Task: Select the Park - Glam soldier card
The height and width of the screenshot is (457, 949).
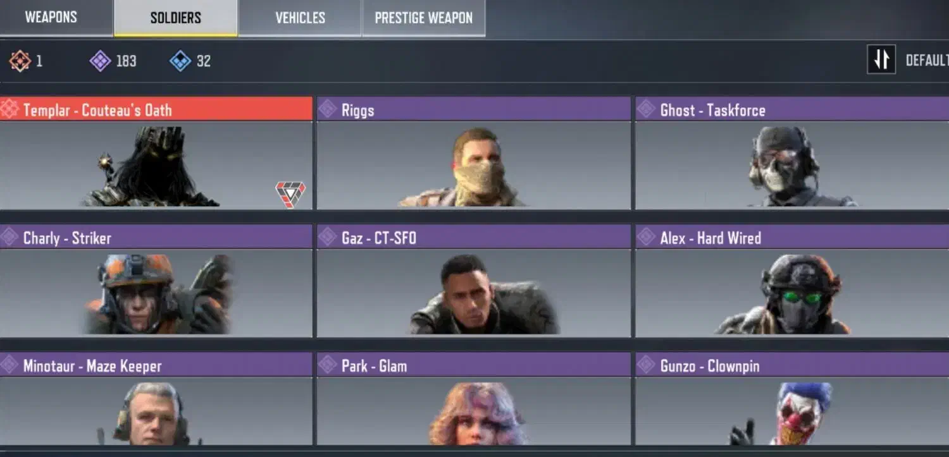Action: click(x=473, y=399)
